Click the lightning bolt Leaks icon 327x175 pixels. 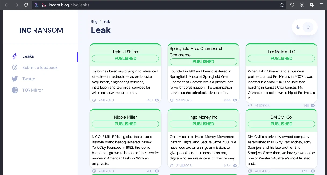coord(15,56)
